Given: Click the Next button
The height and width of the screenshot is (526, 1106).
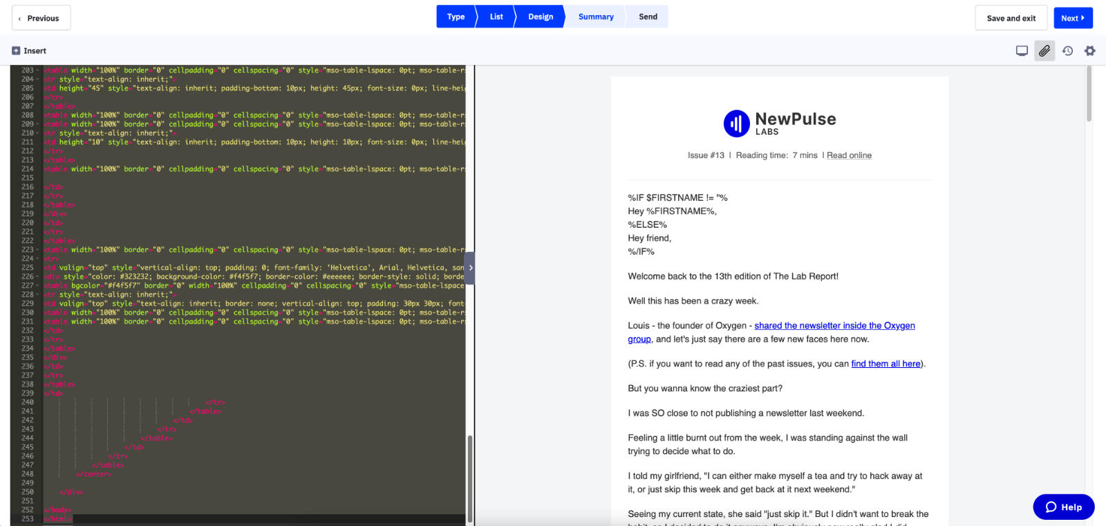Looking at the screenshot, I should (x=1073, y=18).
